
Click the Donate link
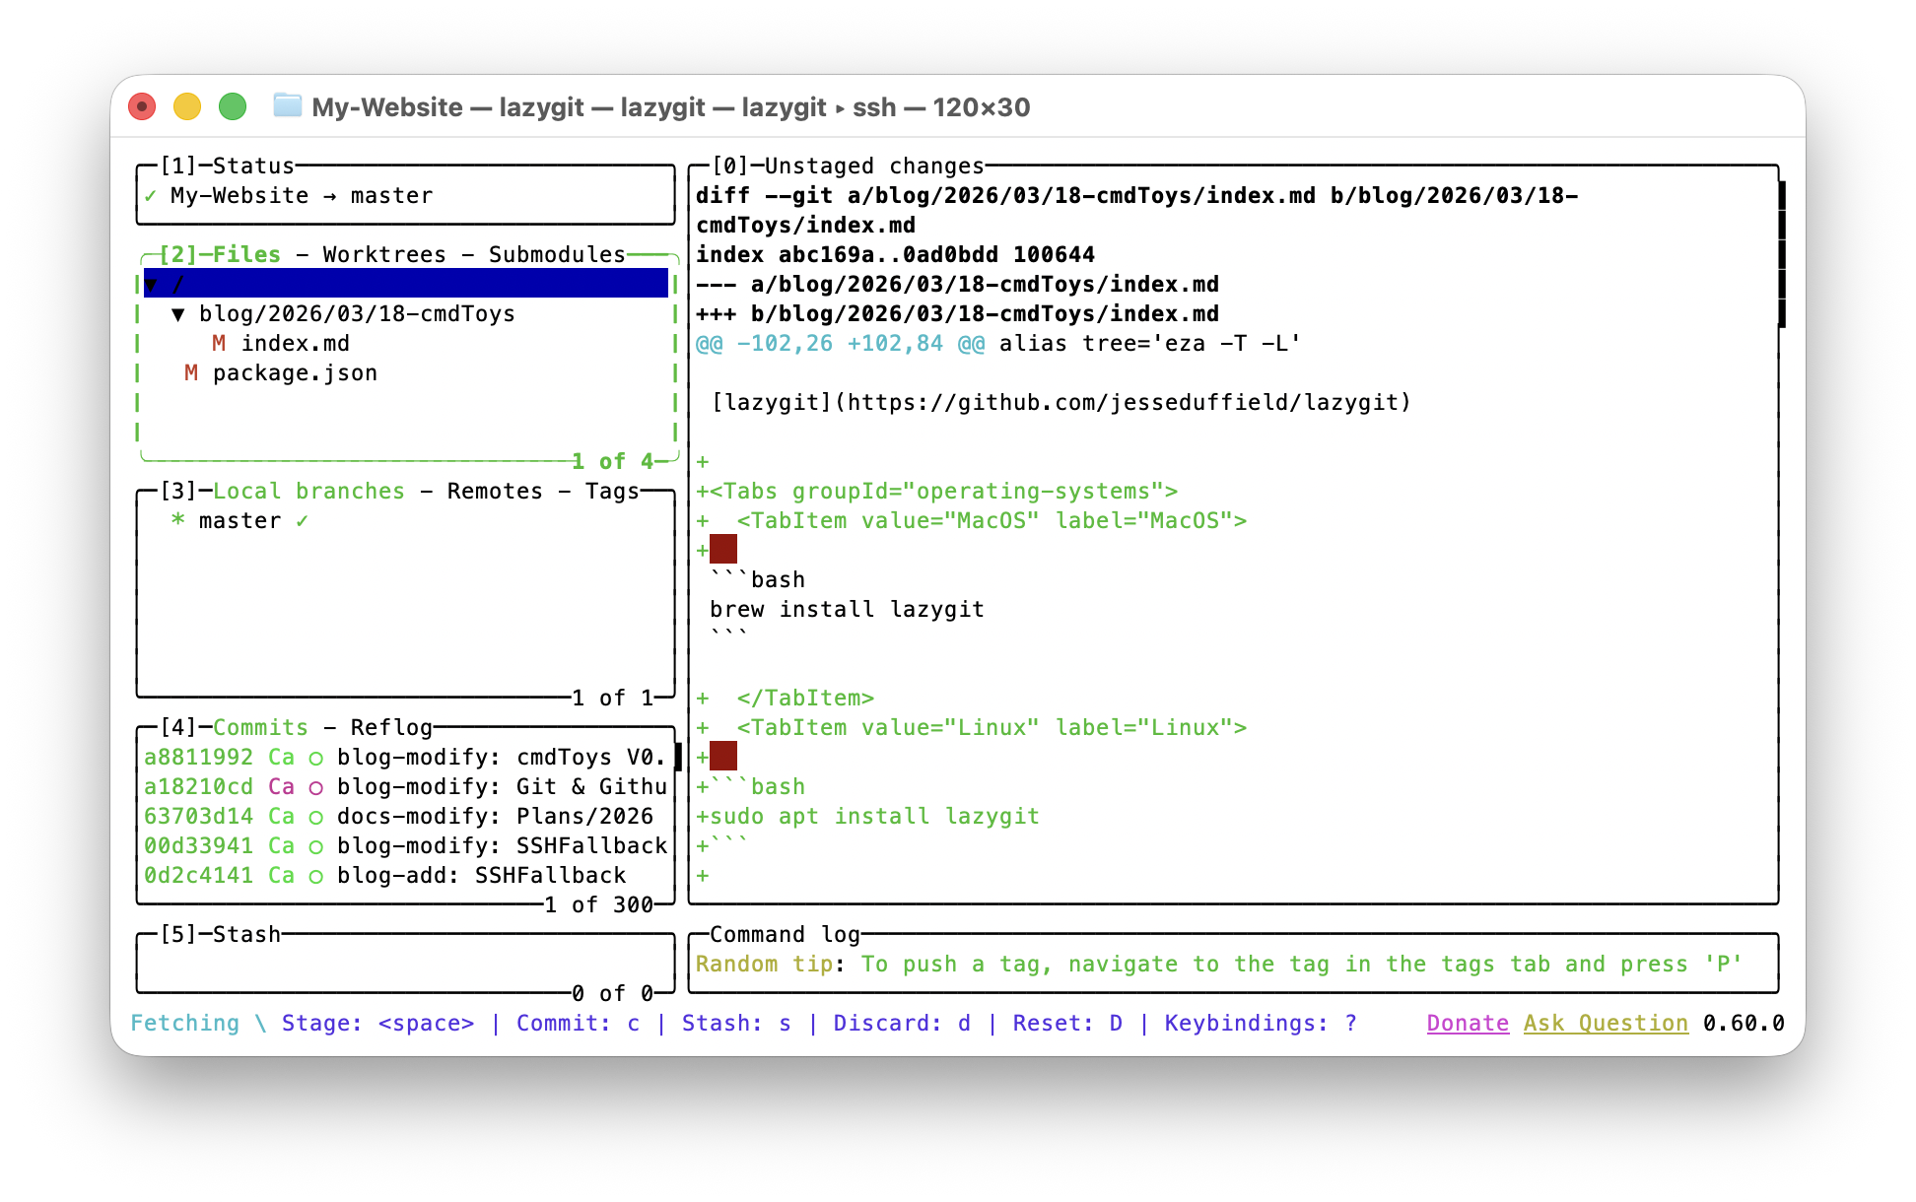point(1467,1023)
